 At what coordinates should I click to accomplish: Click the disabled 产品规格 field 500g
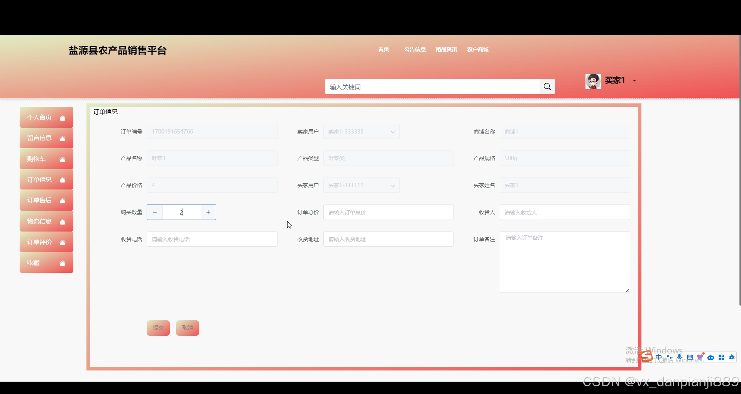pyautogui.click(x=565, y=158)
